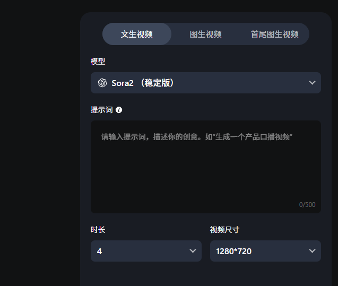Click inside the prompt text area
Screen dimensions: 338x286
click(x=206, y=170)
